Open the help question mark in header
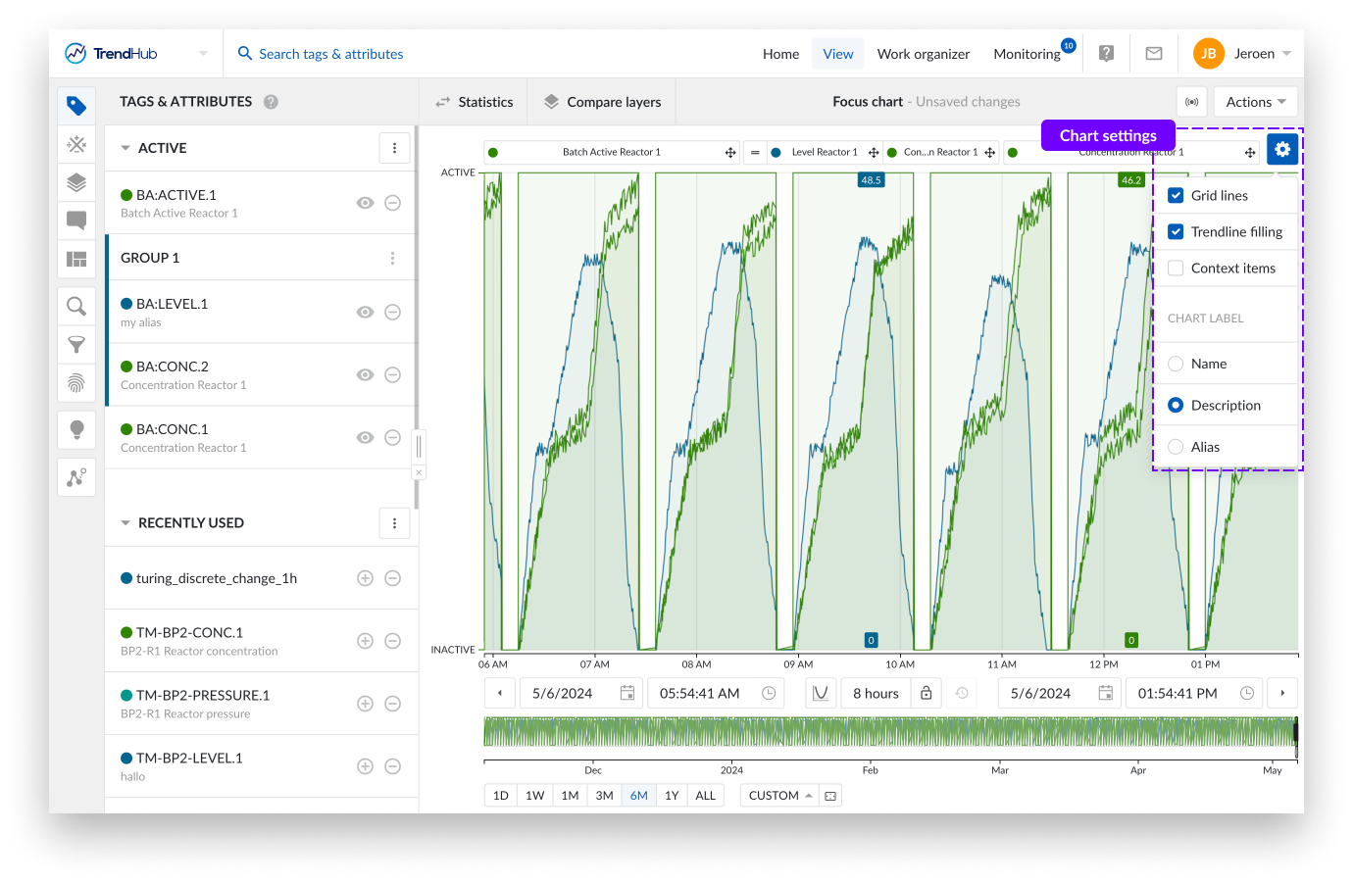This screenshot has height=882, width=1353. tap(1106, 54)
